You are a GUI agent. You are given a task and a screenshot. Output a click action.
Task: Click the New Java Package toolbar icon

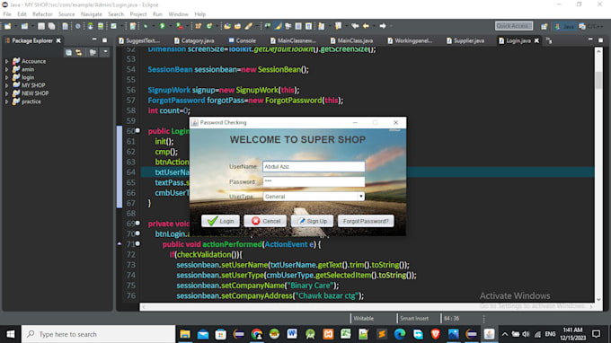[x=199, y=26]
